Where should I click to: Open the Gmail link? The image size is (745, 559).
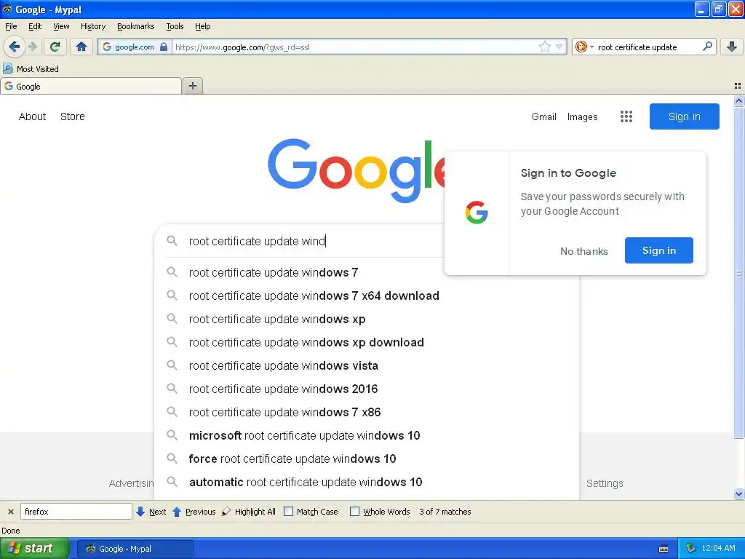pos(544,116)
